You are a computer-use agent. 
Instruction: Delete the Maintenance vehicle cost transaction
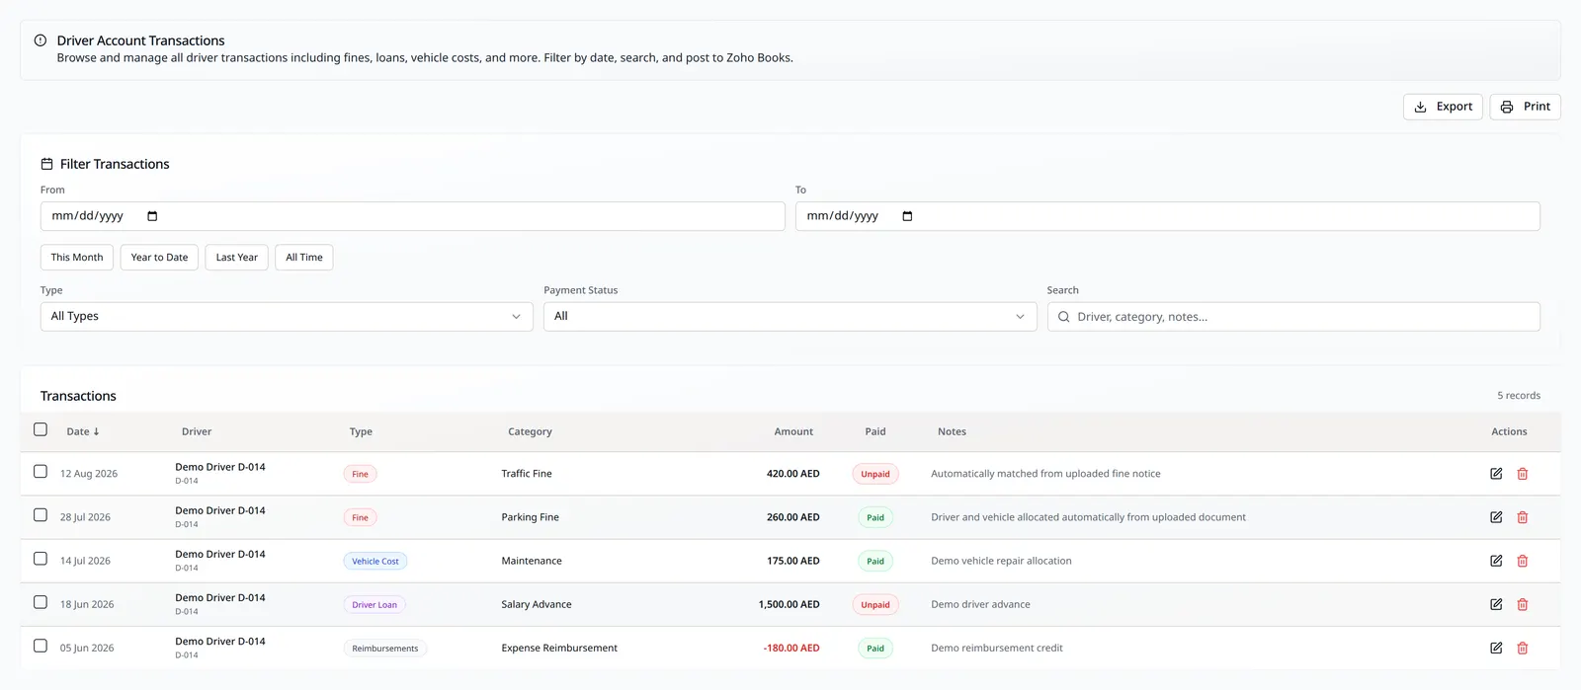(x=1523, y=561)
